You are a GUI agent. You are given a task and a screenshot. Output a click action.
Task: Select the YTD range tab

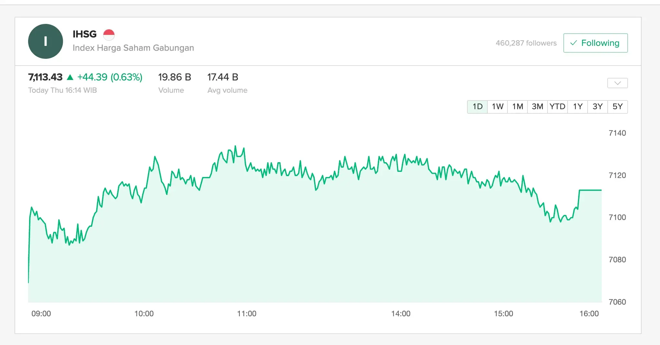point(558,107)
